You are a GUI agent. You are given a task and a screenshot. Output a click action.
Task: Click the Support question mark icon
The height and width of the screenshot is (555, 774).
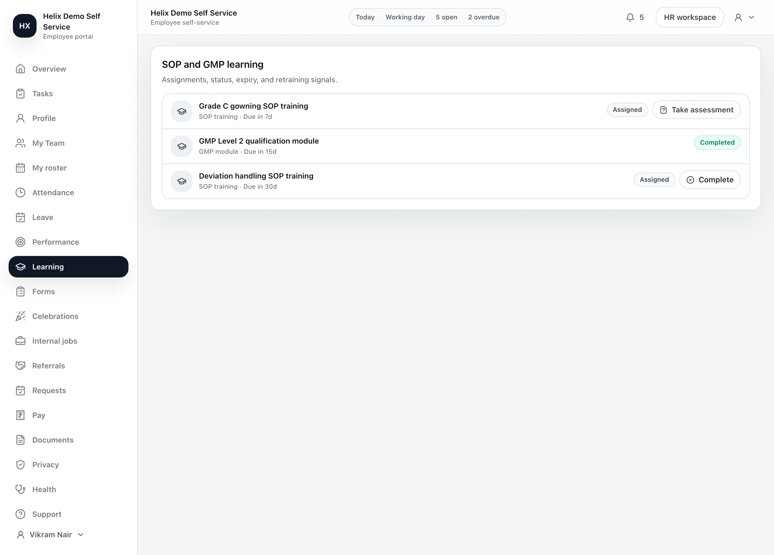point(20,514)
